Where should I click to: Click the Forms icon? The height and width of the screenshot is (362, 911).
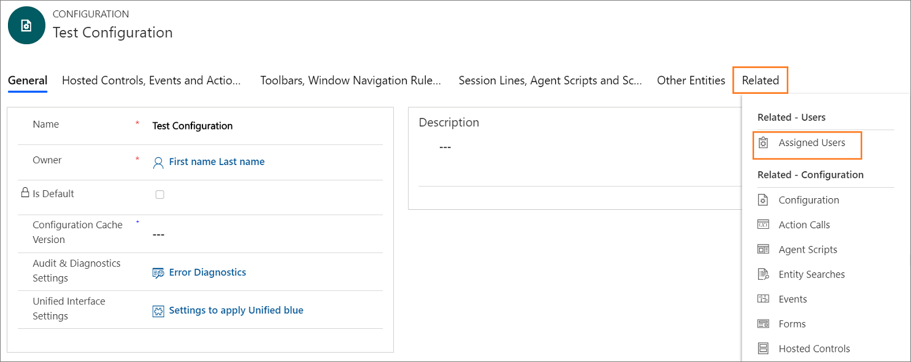tap(763, 323)
